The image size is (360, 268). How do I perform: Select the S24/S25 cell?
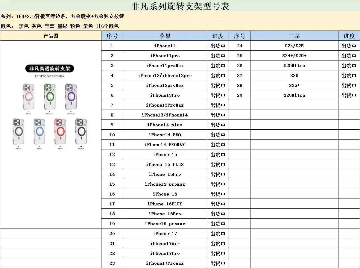coord(294,46)
